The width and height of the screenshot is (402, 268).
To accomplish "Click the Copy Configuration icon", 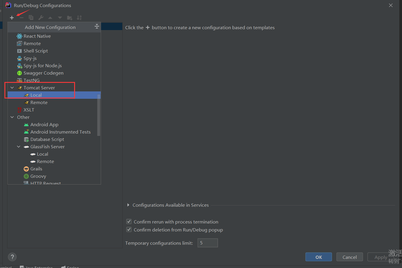I will (x=31, y=18).
